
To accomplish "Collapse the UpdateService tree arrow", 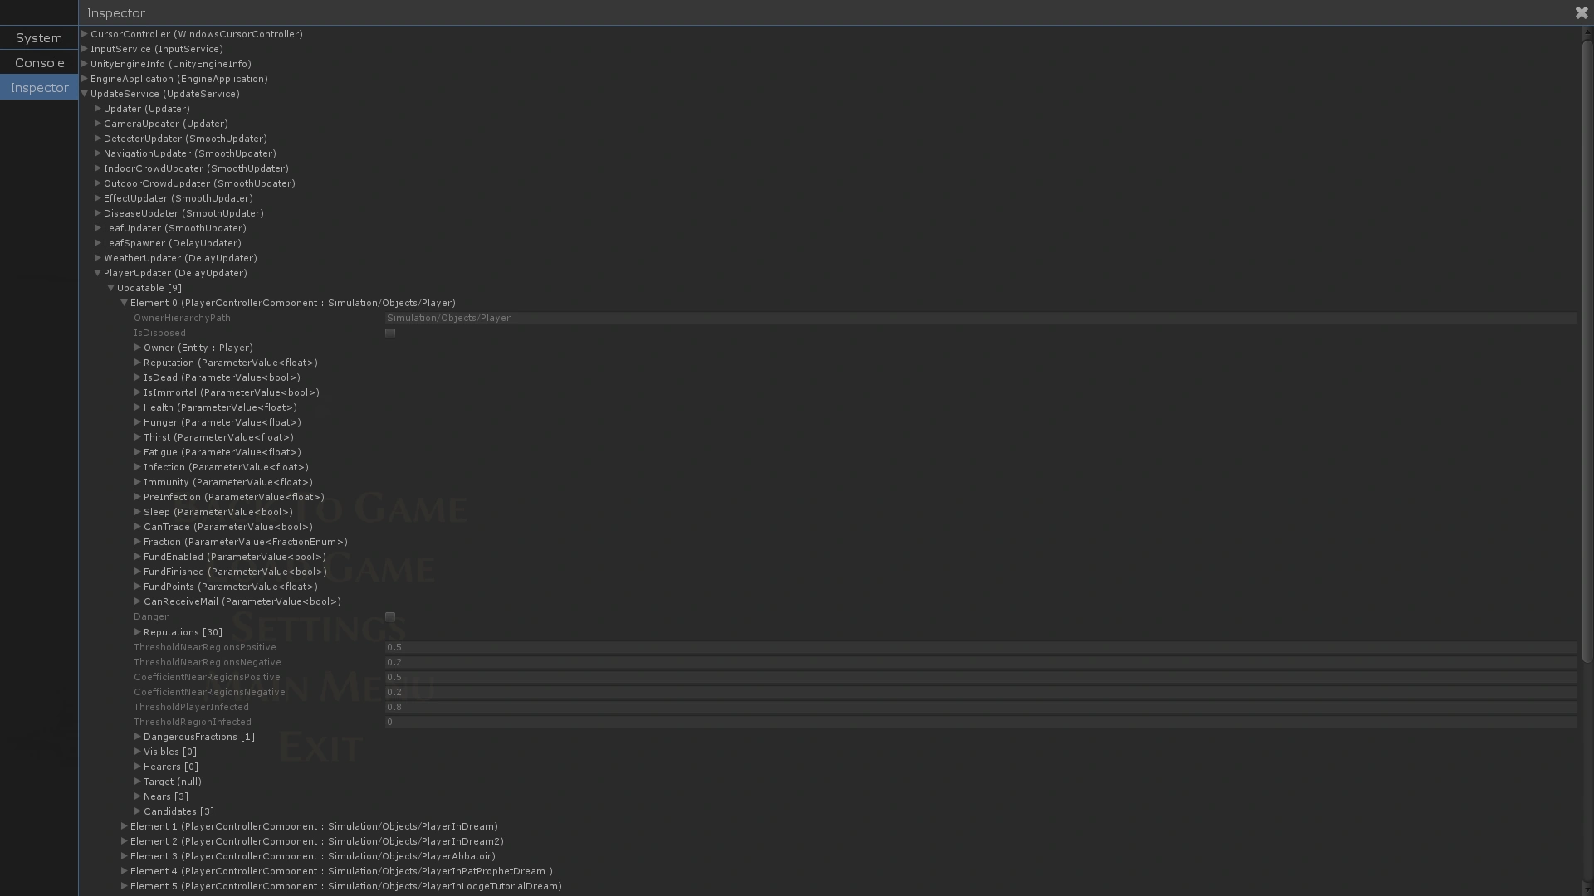I will tap(85, 94).
